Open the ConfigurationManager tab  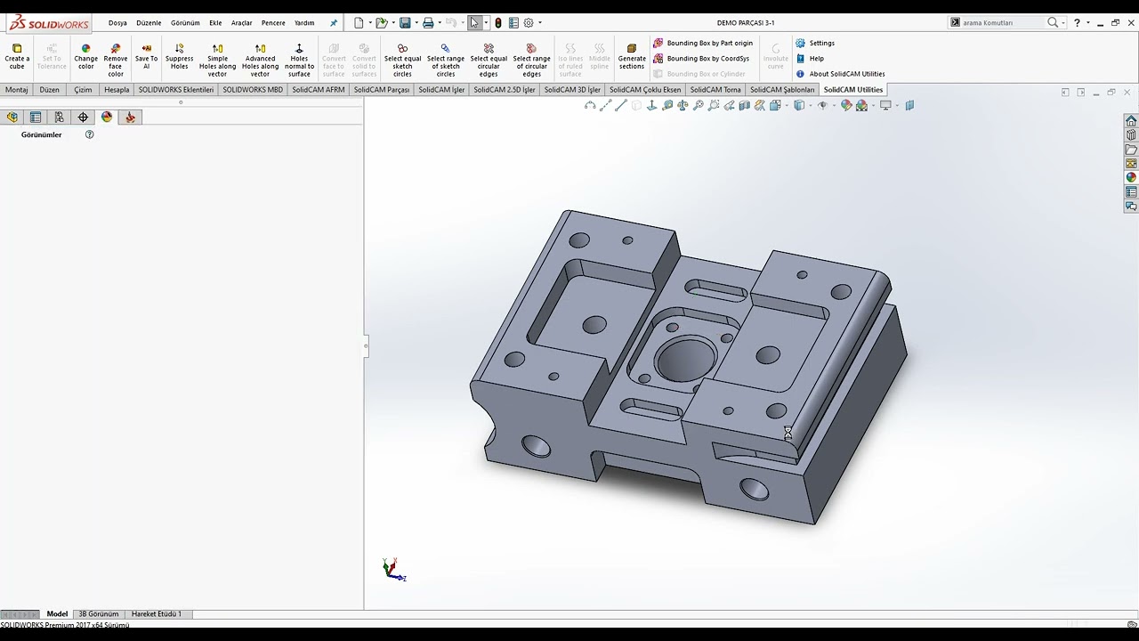(x=60, y=118)
